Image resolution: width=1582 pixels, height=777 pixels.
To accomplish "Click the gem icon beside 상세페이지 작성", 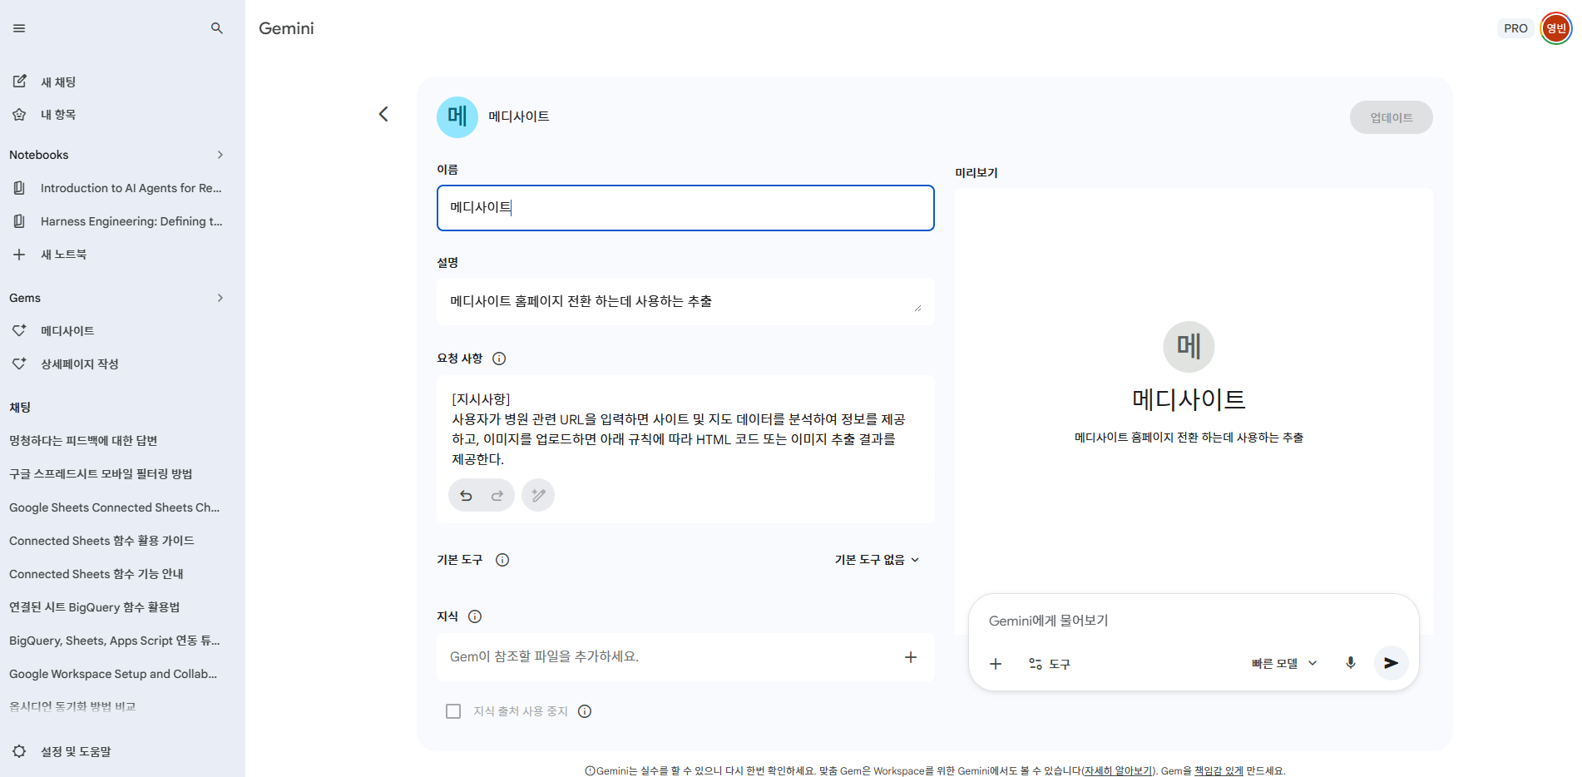I will point(19,364).
